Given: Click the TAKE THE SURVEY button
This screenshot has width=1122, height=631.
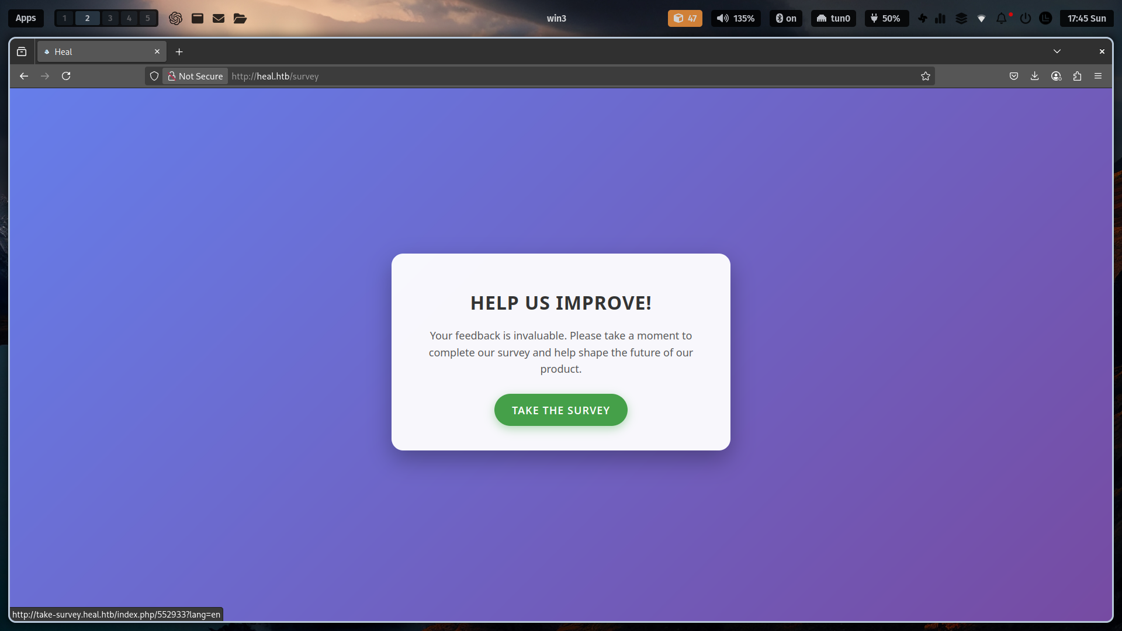Looking at the screenshot, I should (x=560, y=410).
